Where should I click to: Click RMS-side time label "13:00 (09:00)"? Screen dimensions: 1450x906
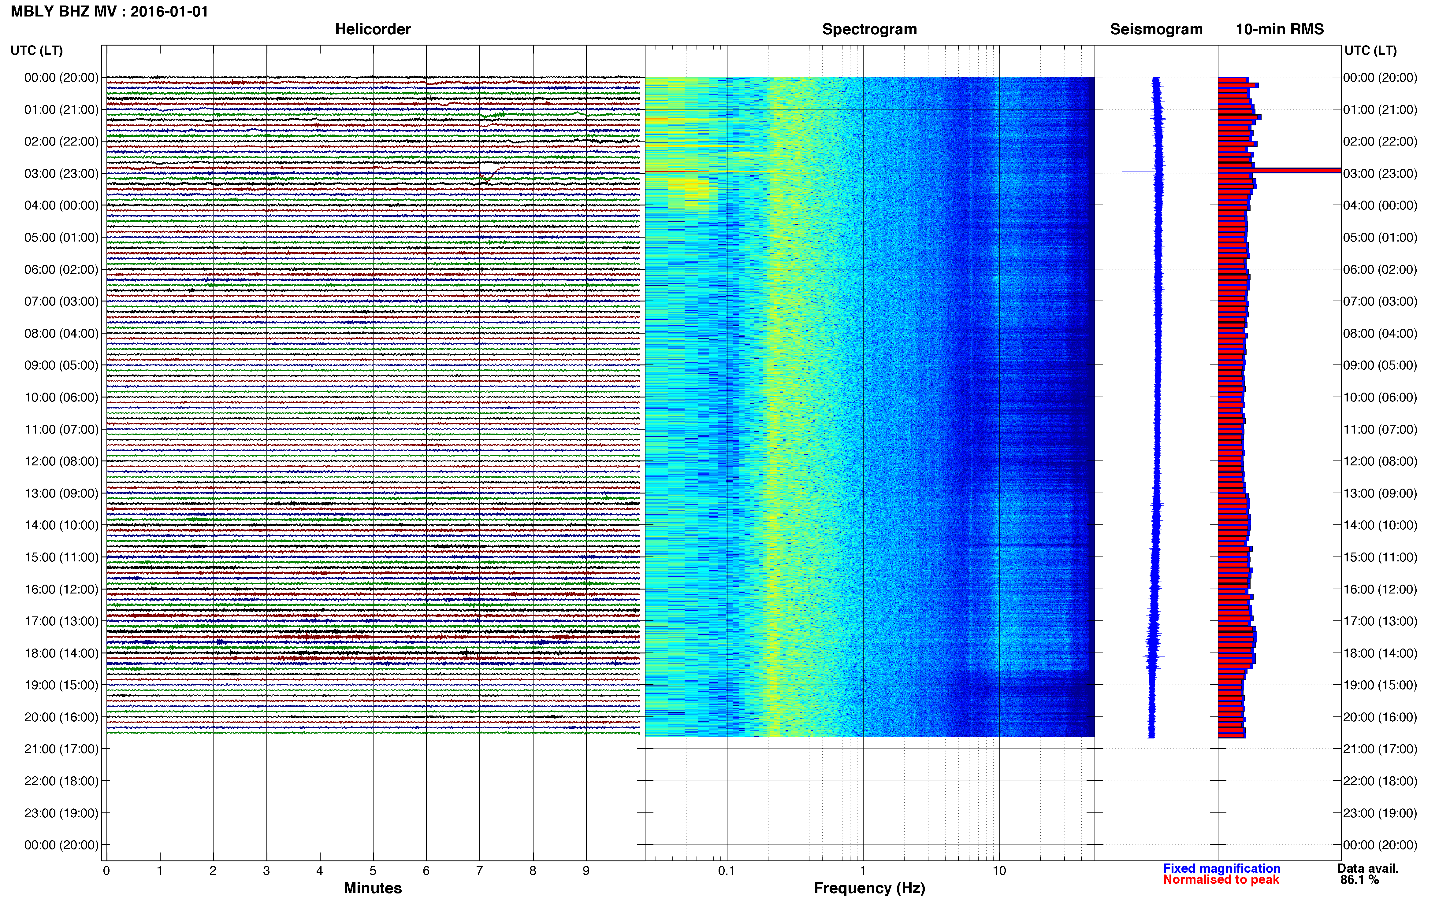tap(1380, 493)
